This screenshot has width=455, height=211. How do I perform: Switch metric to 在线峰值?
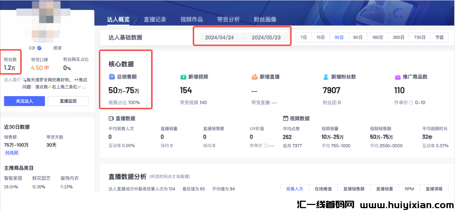pos(323,189)
